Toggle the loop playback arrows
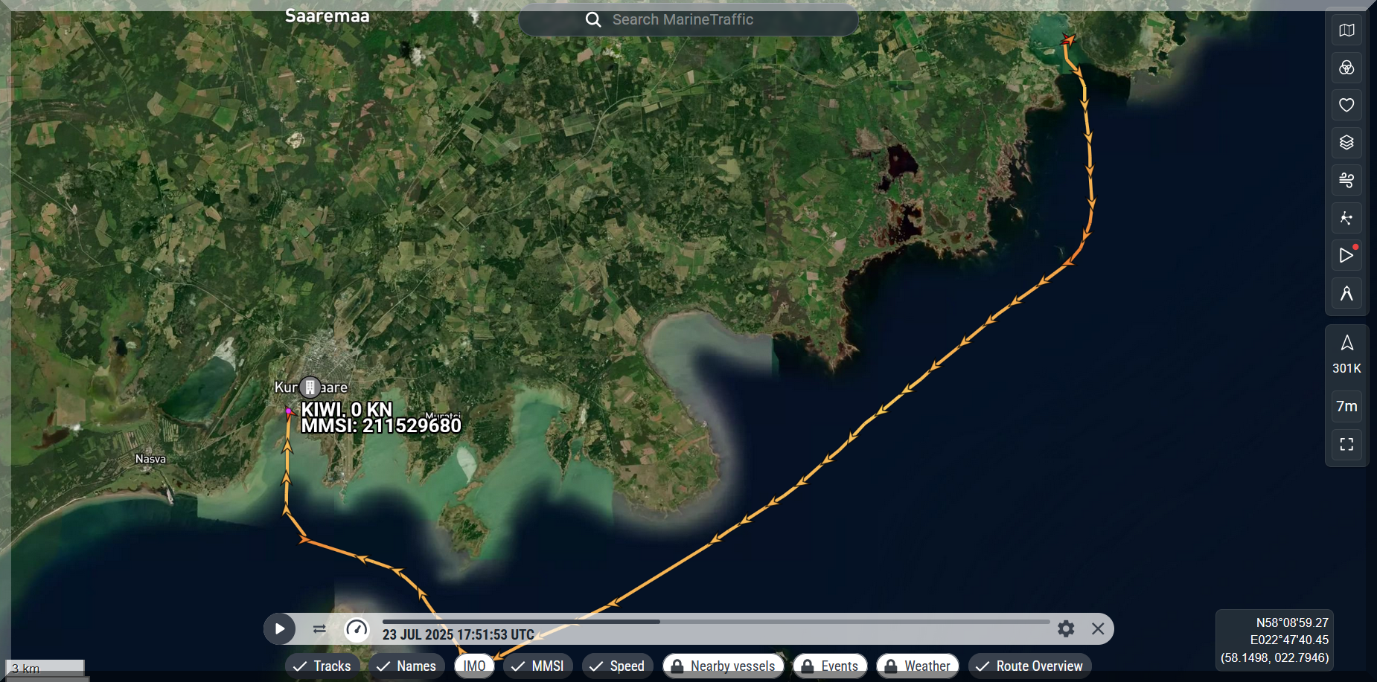Image resolution: width=1377 pixels, height=682 pixels. [319, 629]
